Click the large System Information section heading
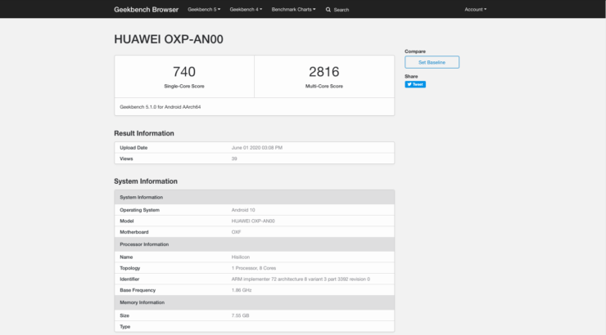Screen dimensions: 606x335 pyautogui.click(x=146, y=181)
